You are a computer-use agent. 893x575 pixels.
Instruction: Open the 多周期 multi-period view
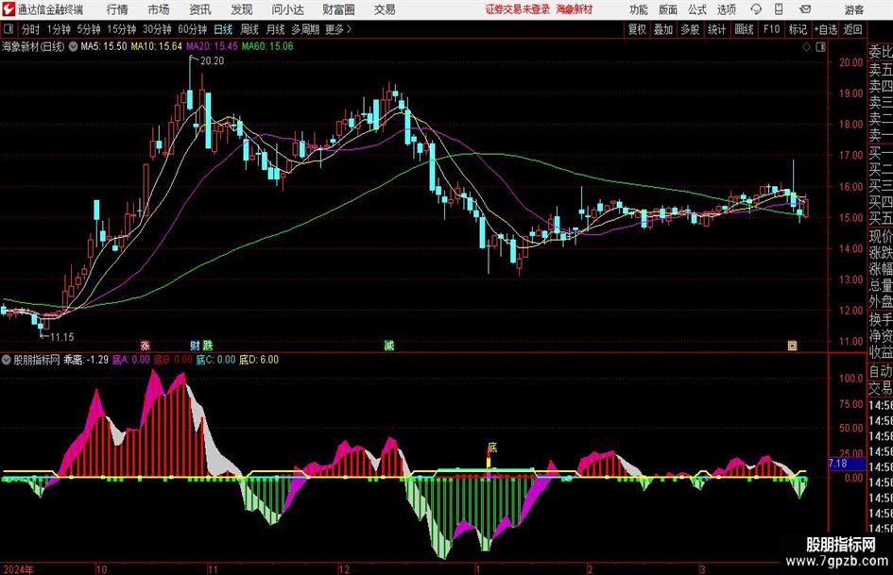305,29
